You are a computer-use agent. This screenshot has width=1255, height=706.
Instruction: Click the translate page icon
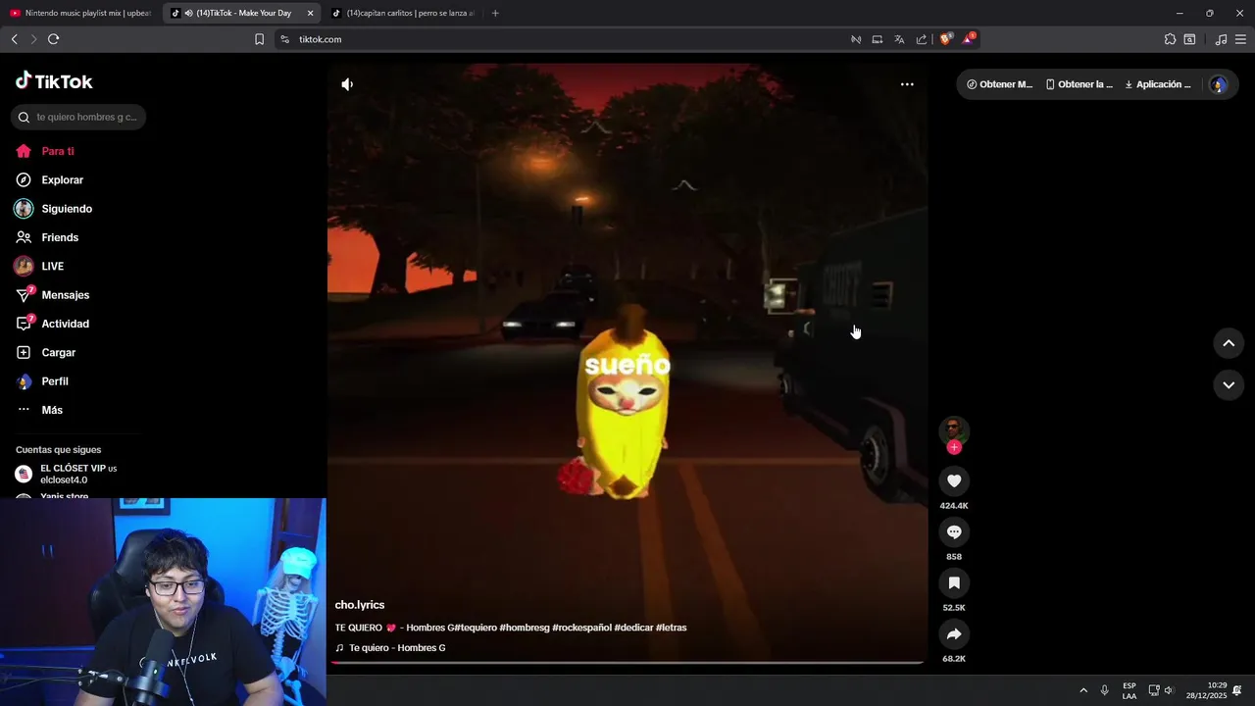[899, 39]
